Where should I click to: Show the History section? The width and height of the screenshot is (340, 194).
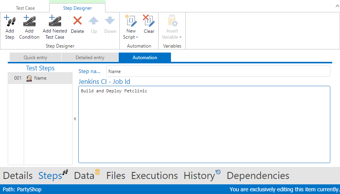[199, 176]
